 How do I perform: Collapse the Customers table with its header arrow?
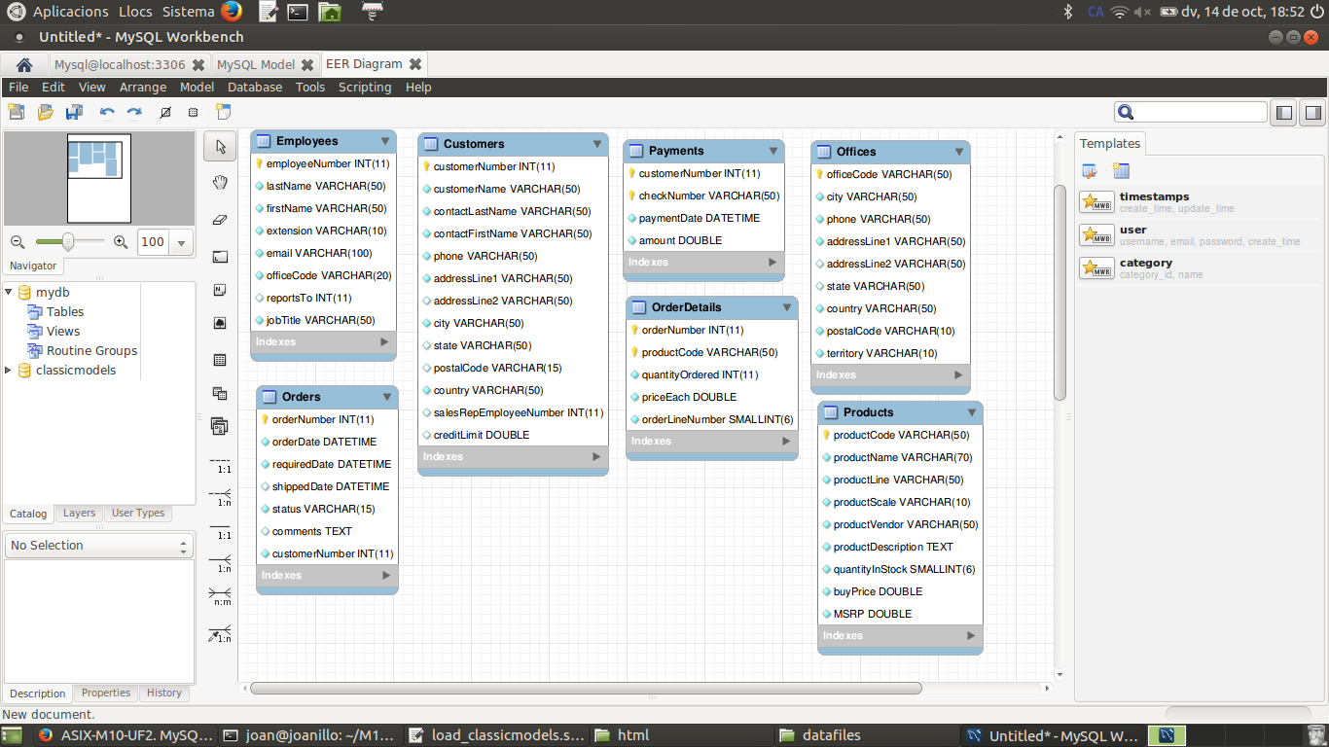click(x=597, y=144)
